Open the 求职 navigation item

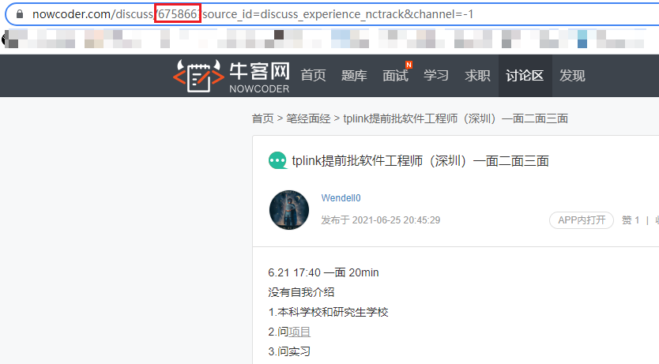coord(477,76)
